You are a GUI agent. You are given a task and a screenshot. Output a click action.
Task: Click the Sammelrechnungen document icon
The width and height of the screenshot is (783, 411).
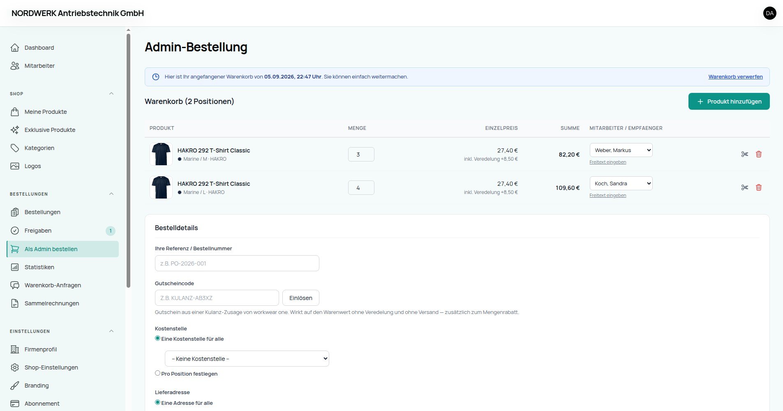15,303
